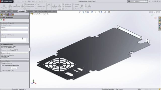Image resolution: width=161 pixels, height=90 pixels.
Task: Click the Vent tool
Action: pos(65,9)
